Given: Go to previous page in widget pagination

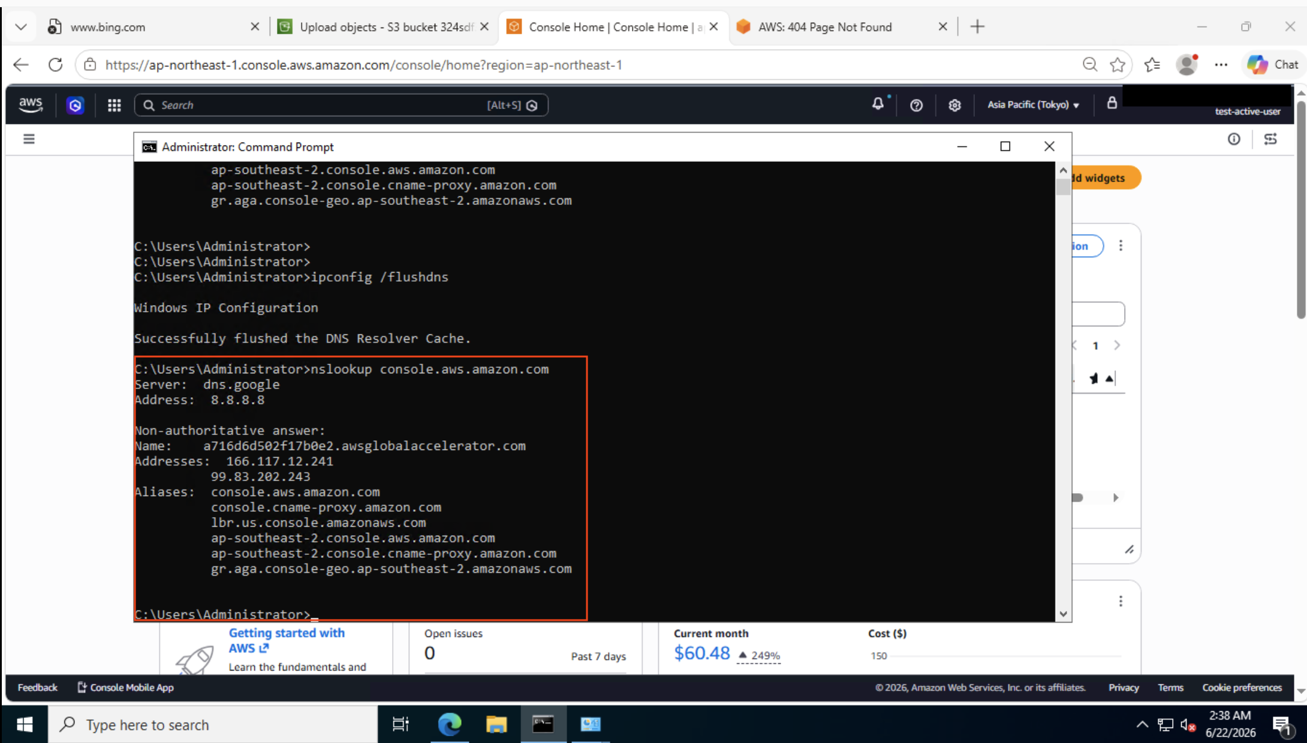Looking at the screenshot, I should [1075, 345].
